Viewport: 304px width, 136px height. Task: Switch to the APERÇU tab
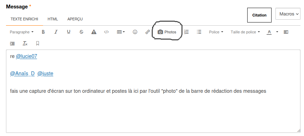tap(75, 19)
